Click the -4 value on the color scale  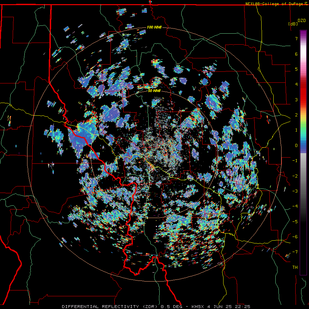295,206
